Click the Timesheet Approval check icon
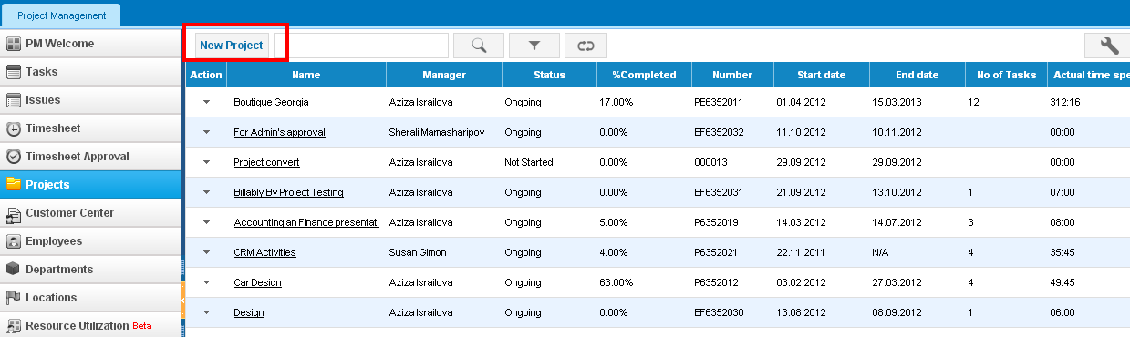 coord(14,157)
